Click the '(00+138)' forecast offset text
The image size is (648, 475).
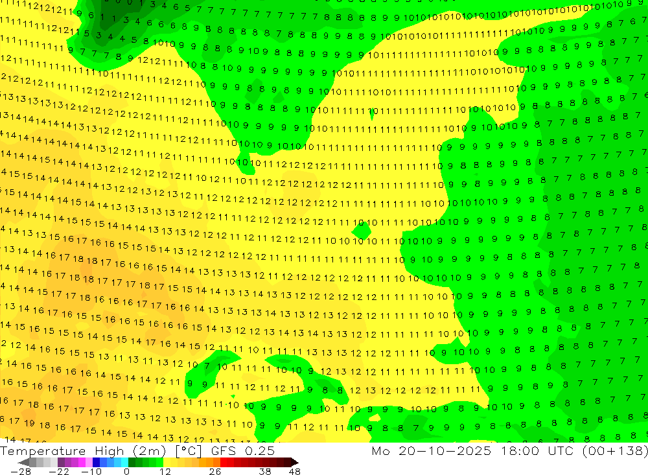pos(616,451)
